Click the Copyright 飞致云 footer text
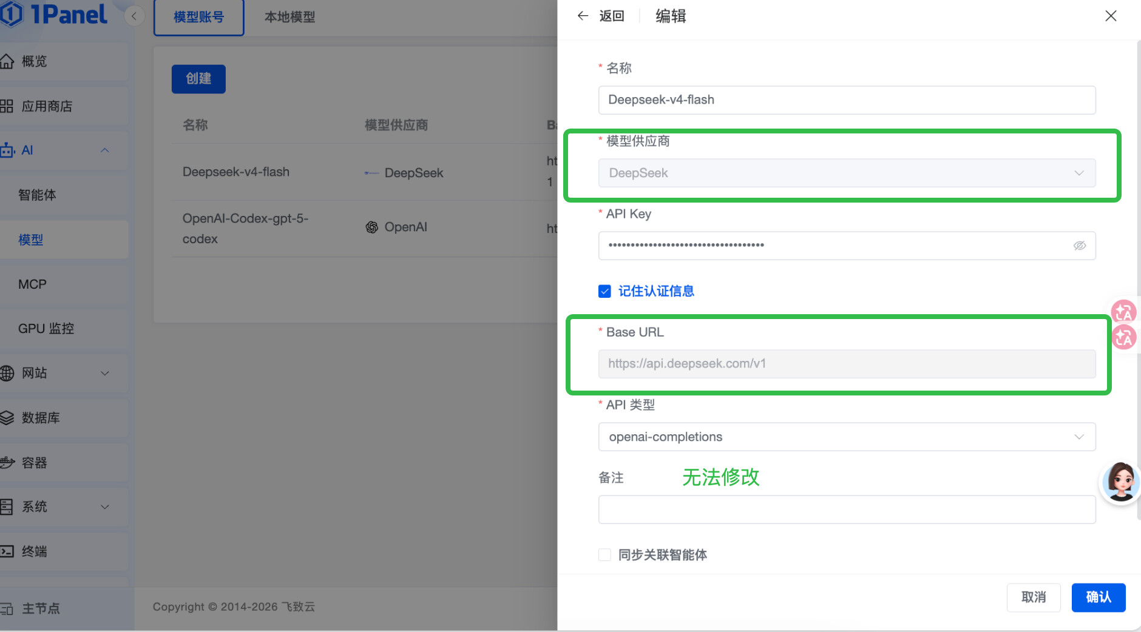Image resolution: width=1141 pixels, height=632 pixels. [x=234, y=607]
